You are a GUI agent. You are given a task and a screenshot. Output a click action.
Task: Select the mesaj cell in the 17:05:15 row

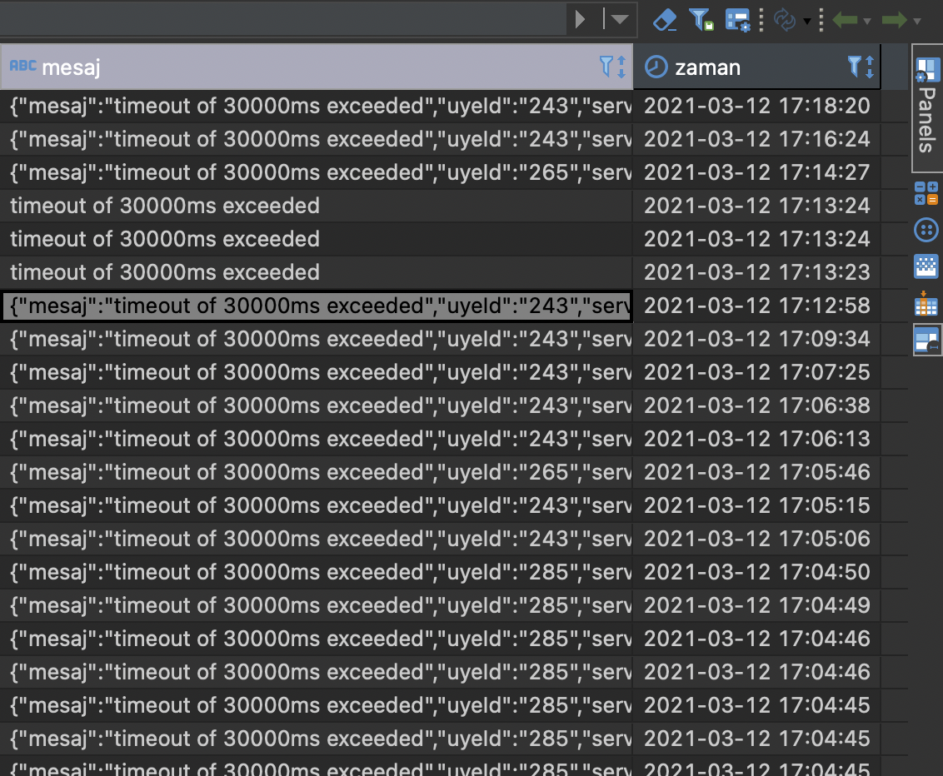coord(317,506)
